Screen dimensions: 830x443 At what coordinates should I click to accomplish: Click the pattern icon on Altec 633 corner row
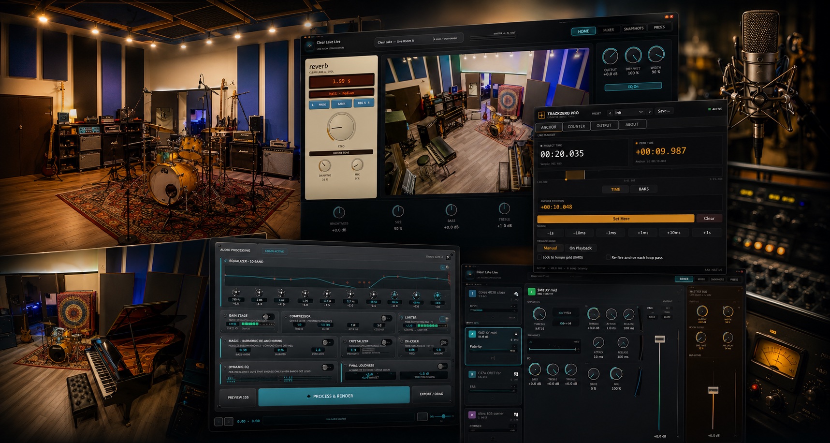[x=516, y=415]
